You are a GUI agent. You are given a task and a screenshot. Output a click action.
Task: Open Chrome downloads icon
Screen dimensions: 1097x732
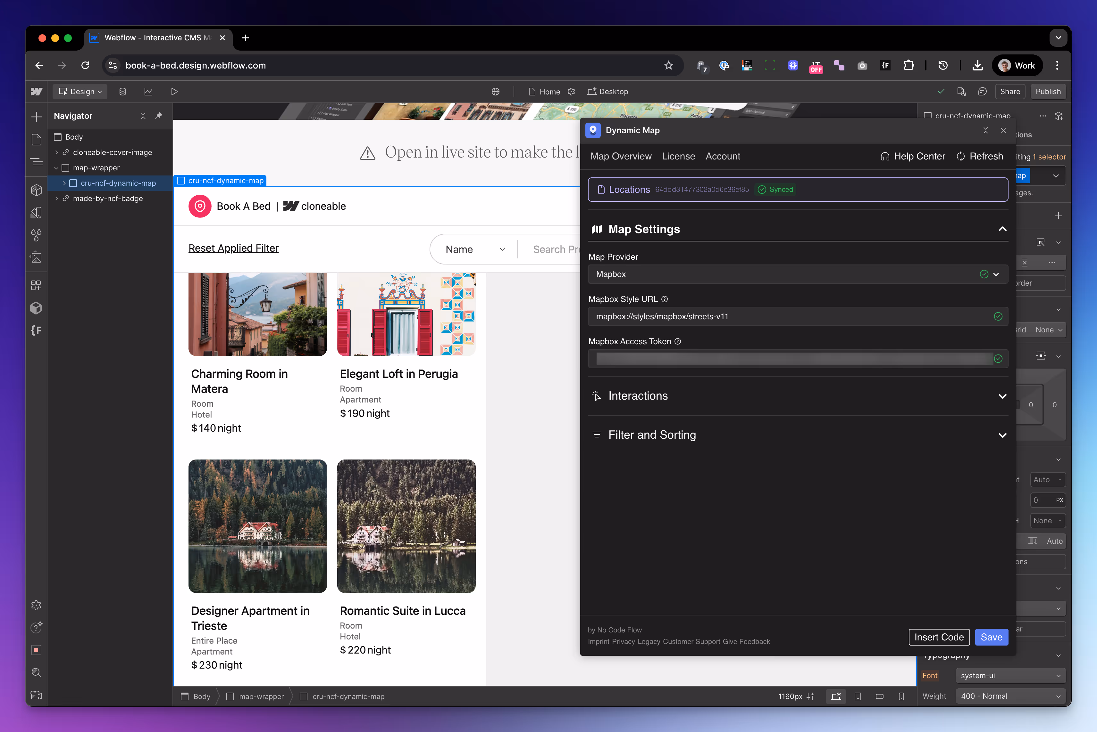coord(977,65)
